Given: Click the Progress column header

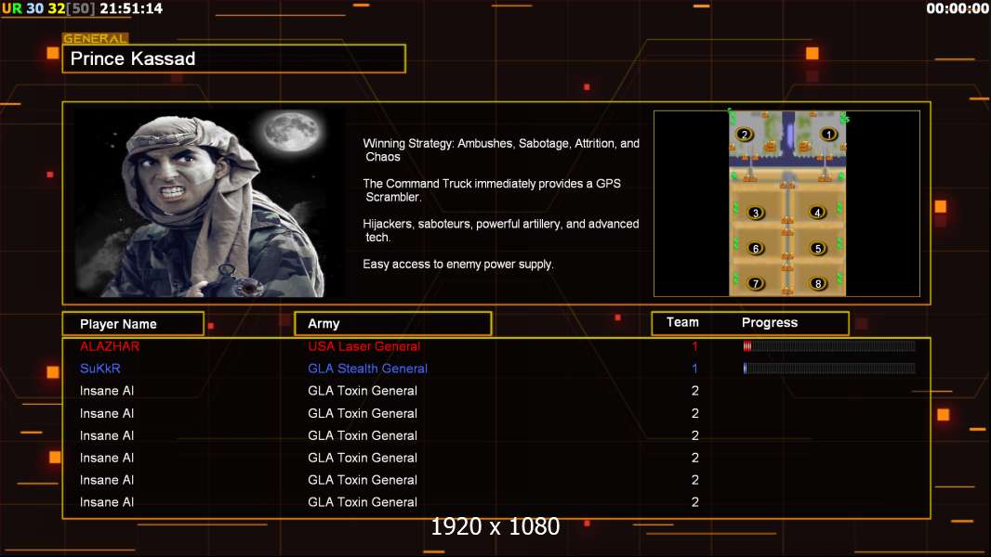Looking at the screenshot, I should click(769, 322).
